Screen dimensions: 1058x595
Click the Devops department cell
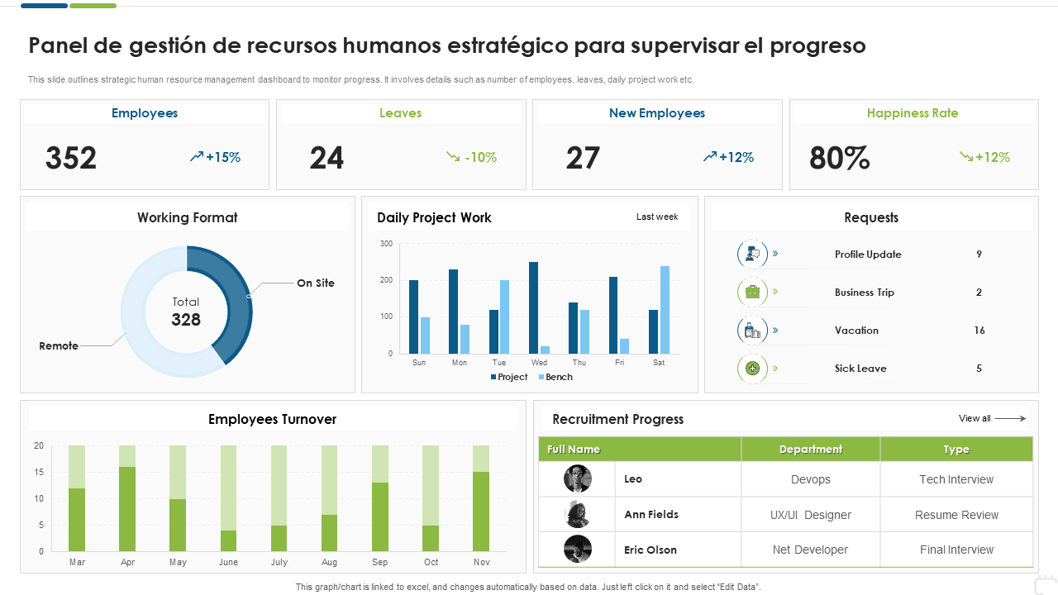click(x=811, y=479)
